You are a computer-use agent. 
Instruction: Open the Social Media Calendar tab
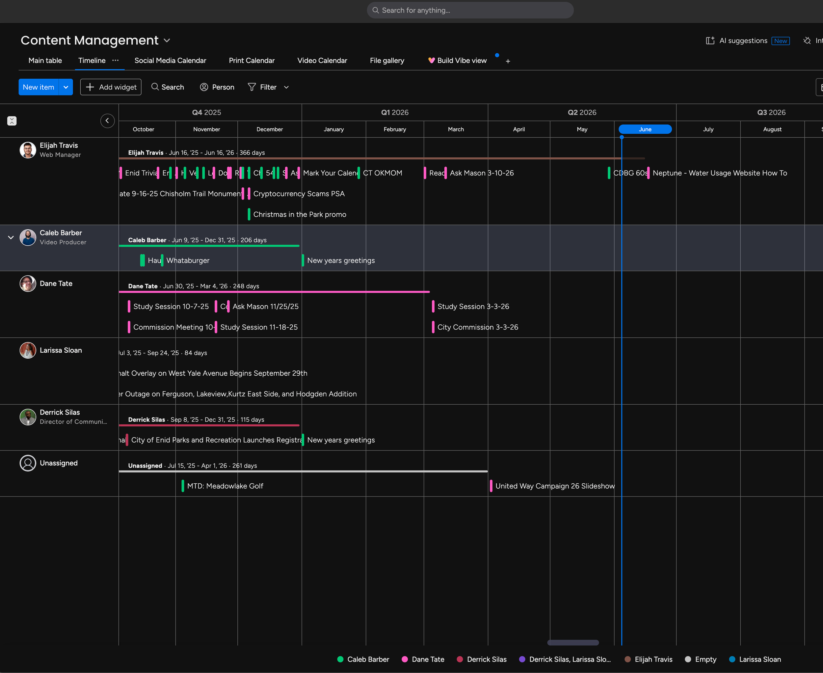170,61
